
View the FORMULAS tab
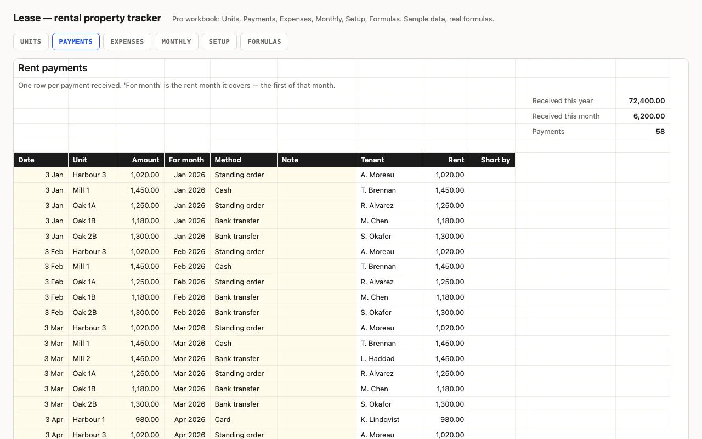[x=264, y=42]
